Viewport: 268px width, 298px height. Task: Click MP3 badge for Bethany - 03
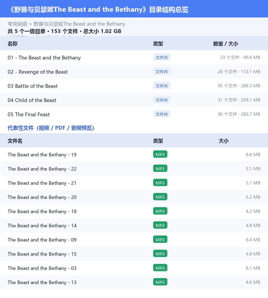click(x=160, y=268)
